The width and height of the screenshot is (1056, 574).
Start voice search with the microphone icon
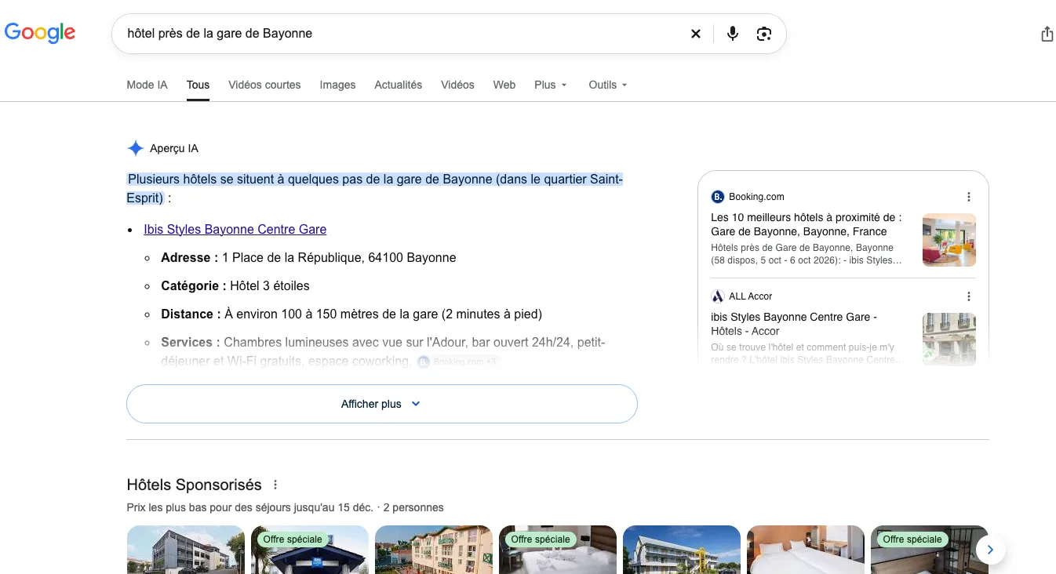[733, 34]
